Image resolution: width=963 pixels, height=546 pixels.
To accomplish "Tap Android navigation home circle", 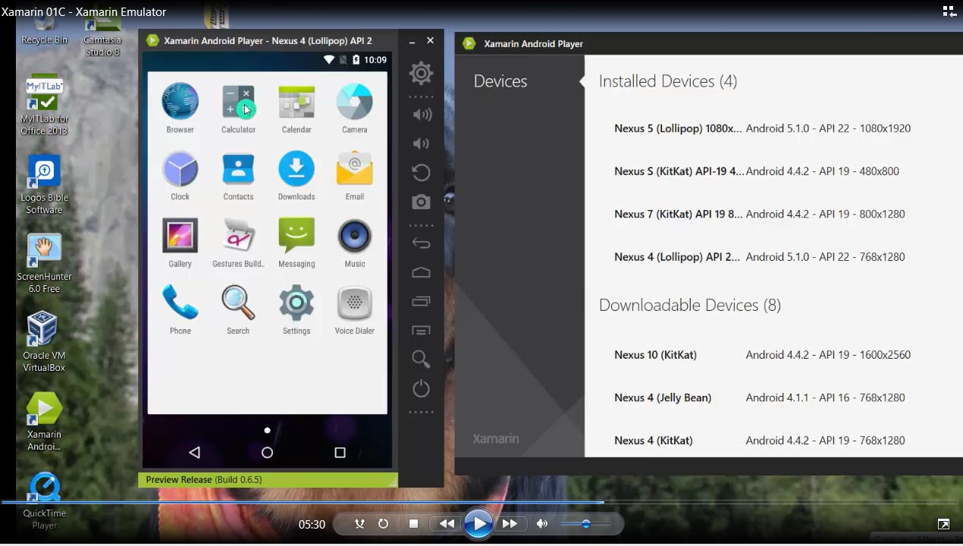I will pos(267,453).
